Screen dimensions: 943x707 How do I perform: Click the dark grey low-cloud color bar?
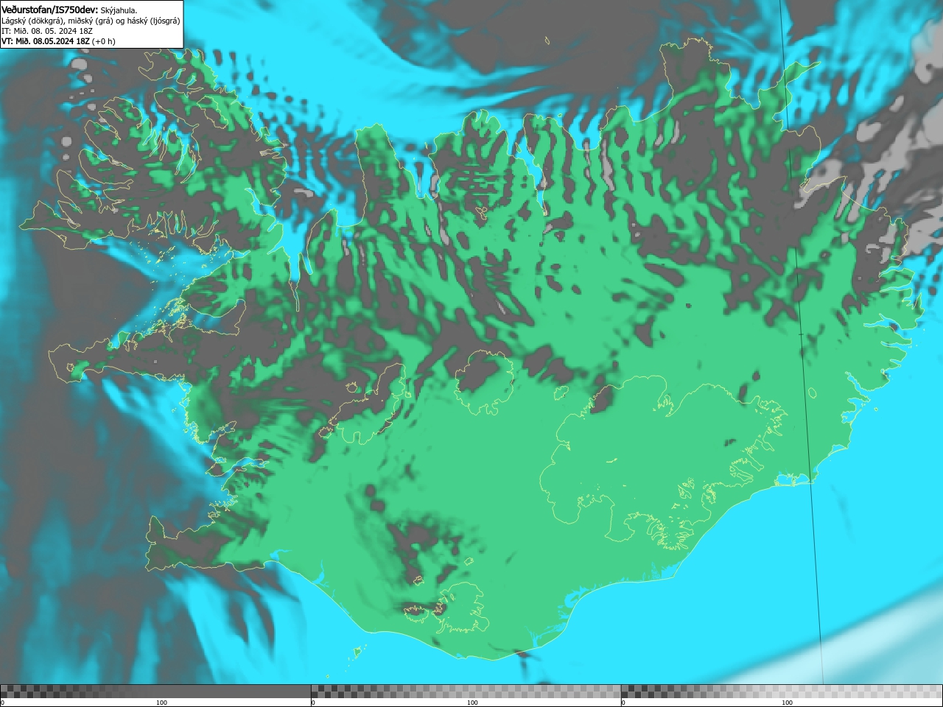click(155, 692)
